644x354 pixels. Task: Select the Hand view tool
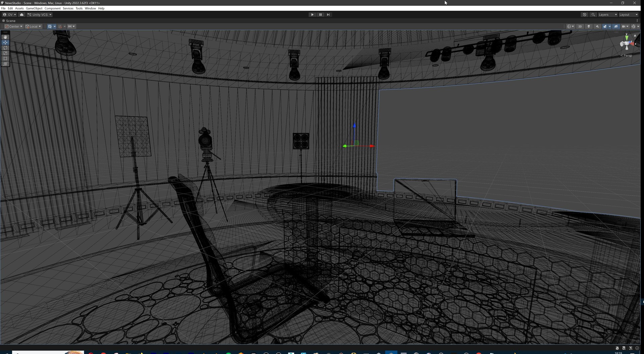click(x=5, y=37)
